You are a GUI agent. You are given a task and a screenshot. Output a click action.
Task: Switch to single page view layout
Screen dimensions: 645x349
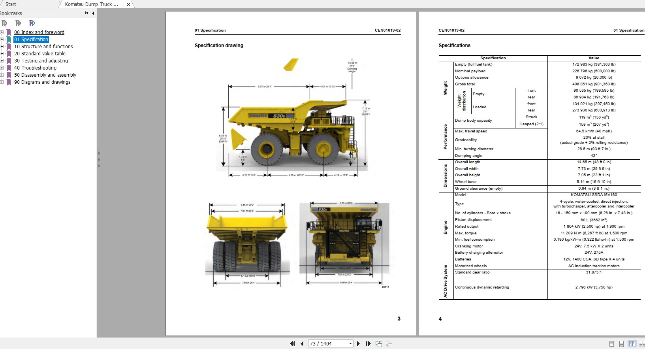pyautogui.click(x=611, y=344)
